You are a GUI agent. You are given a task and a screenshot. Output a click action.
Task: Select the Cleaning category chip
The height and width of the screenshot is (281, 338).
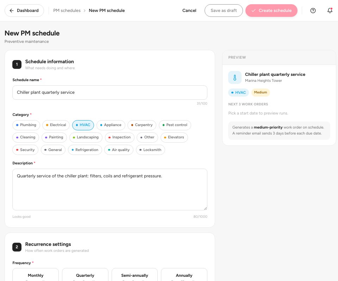pyautogui.click(x=26, y=137)
